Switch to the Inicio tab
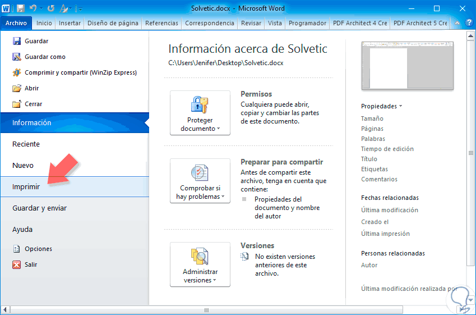This screenshot has height=315, width=476. click(x=44, y=23)
